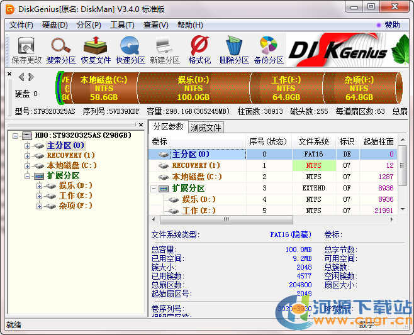
Task: Expand 娱乐(D:) in the tree
Action: [39, 186]
